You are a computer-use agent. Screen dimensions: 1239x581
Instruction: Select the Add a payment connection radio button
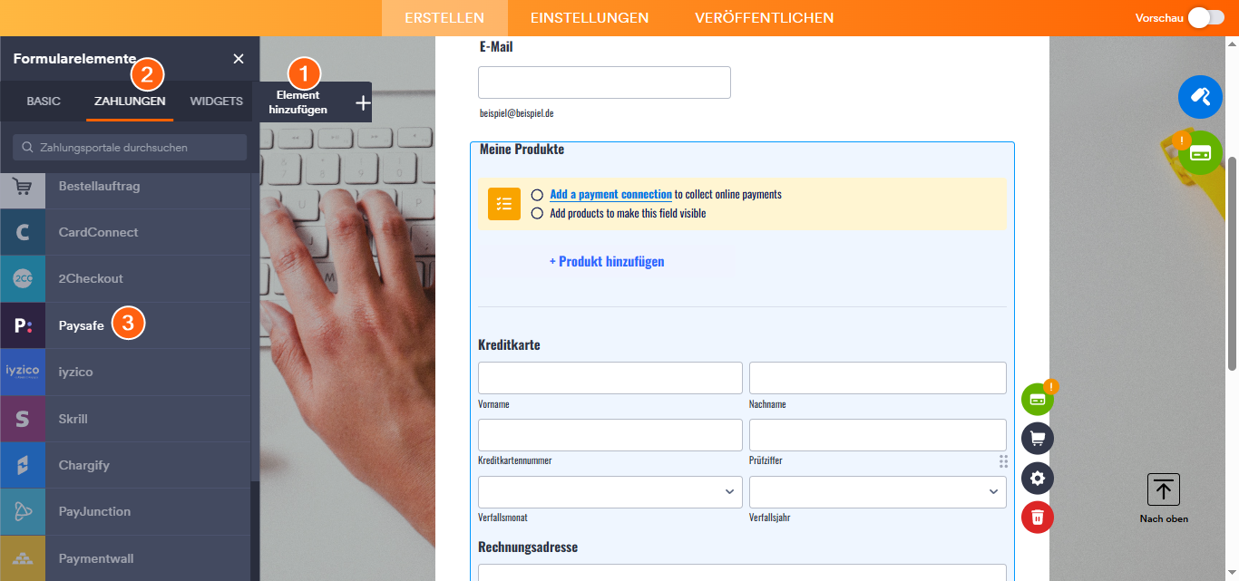537,194
